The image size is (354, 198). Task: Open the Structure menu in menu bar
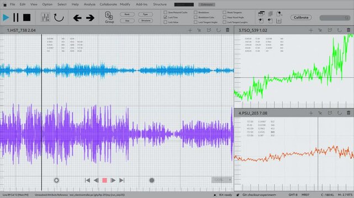pyautogui.click(x=160, y=4)
